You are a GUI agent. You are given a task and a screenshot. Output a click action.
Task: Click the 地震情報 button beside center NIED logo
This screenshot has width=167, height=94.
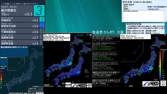click(x=89, y=84)
